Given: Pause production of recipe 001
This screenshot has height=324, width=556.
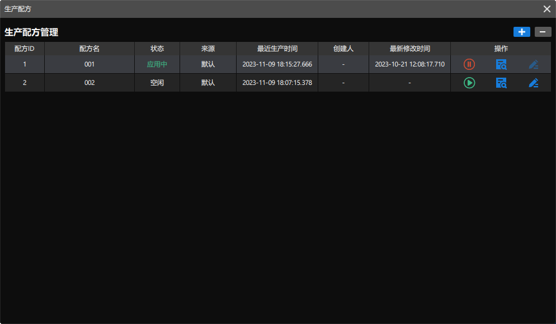Looking at the screenshot, I should click(468, 64).
